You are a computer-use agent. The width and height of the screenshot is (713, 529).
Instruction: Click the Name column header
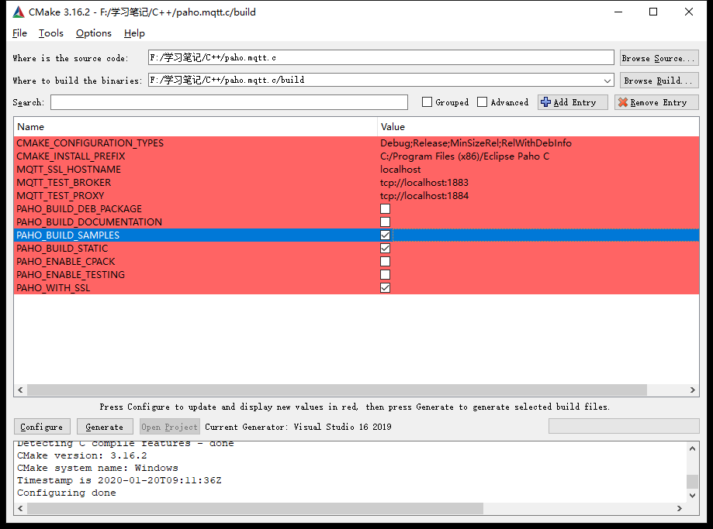196,127
